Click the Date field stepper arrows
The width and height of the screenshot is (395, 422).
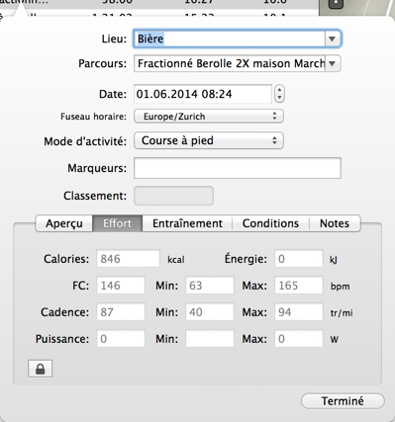[x=279, y=94]
